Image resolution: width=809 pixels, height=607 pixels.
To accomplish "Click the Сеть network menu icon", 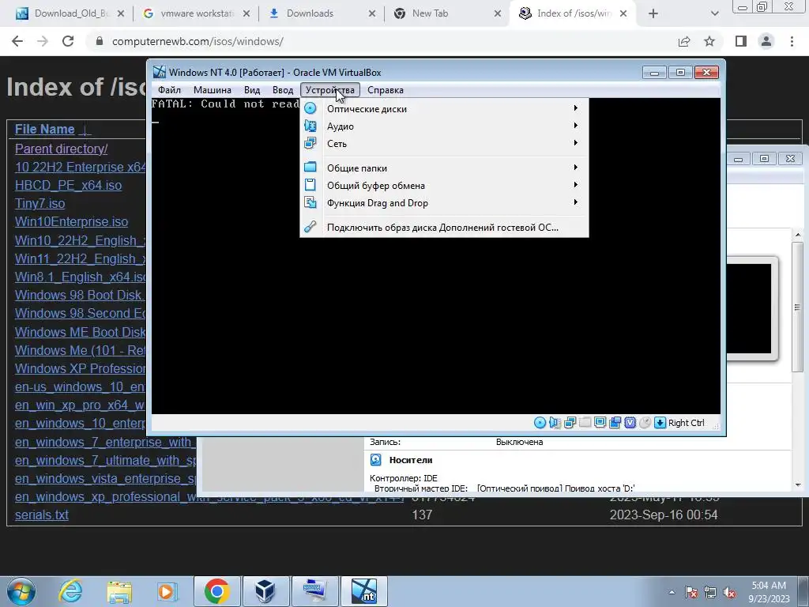I will [x=310, y=143].
